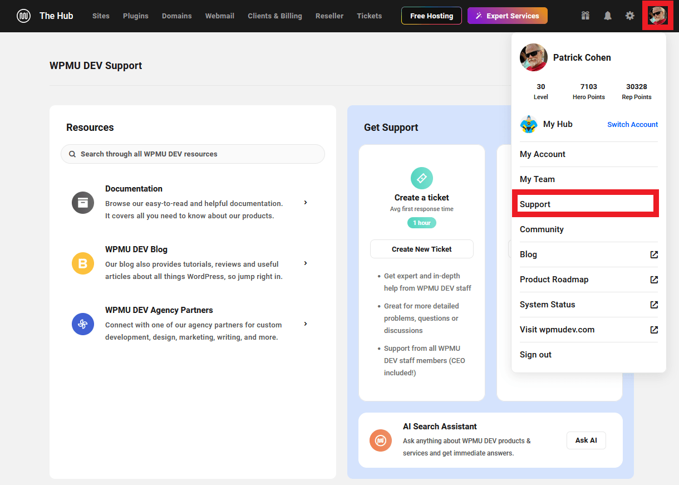The height and width of the screenshot is (485, 679).
Task: Click Blog external link icon in menu
Action: pos(654,254)
